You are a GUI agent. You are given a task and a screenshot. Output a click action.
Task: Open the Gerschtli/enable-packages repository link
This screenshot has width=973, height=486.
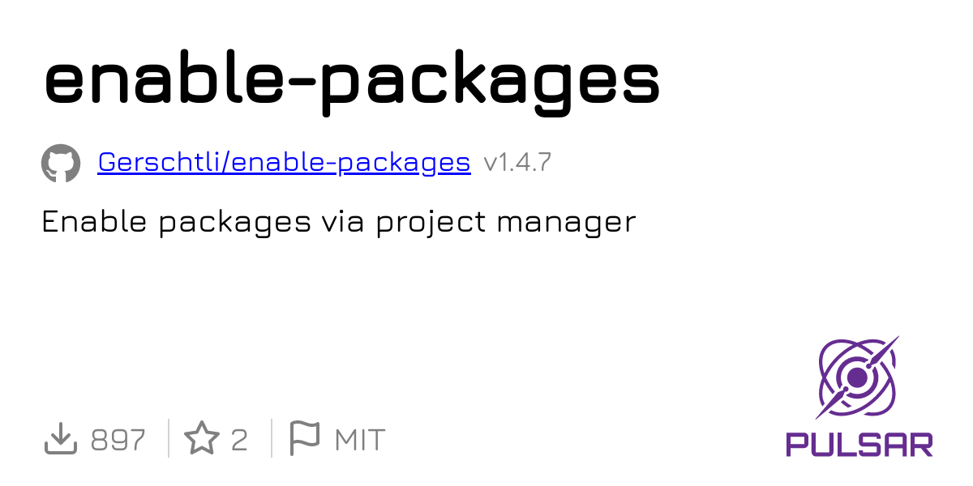tap(284, 163)
